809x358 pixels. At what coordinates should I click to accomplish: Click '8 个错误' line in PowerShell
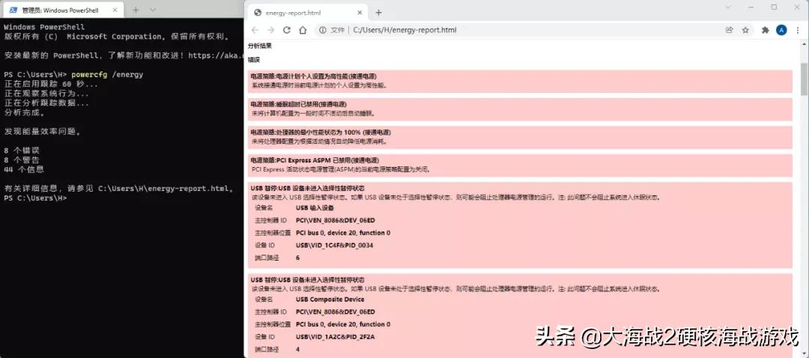(22, 151)
